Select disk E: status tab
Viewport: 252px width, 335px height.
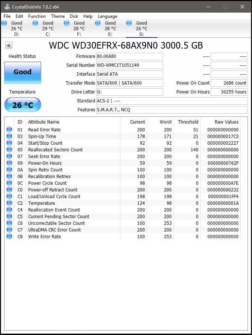[x=110, y=29]
